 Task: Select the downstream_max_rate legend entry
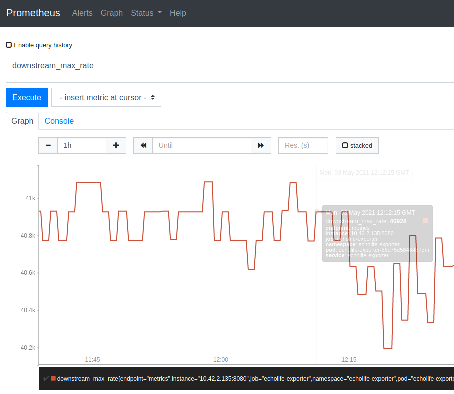click(255, 379)
